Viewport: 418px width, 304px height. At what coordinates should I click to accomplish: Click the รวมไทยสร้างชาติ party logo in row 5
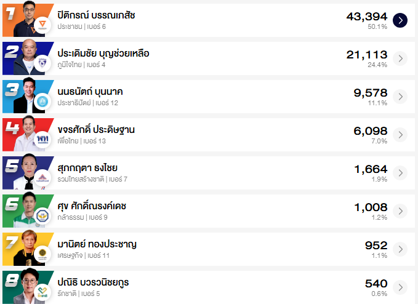42,178
